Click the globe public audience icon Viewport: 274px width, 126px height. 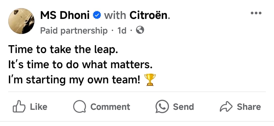[x=140, y=30]
